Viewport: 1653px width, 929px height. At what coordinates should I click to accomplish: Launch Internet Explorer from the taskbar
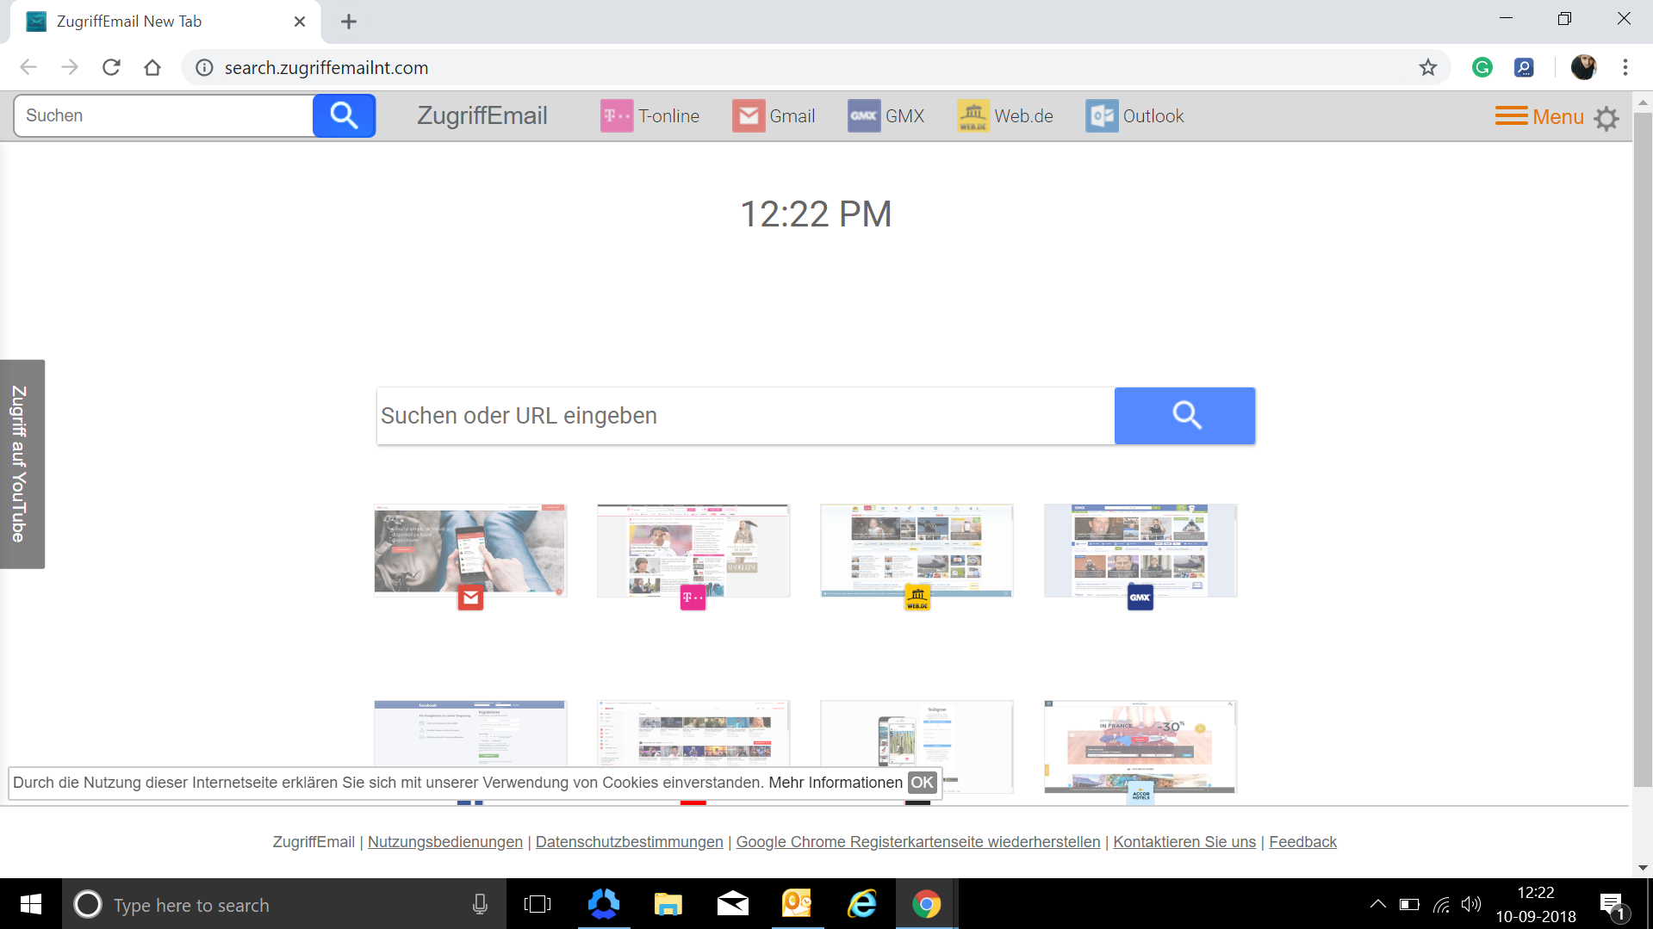coord(861,904)
